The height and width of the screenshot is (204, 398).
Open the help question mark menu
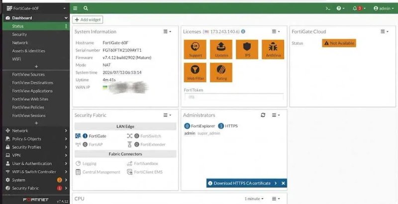pyautogui.click(x=340, y=8)
